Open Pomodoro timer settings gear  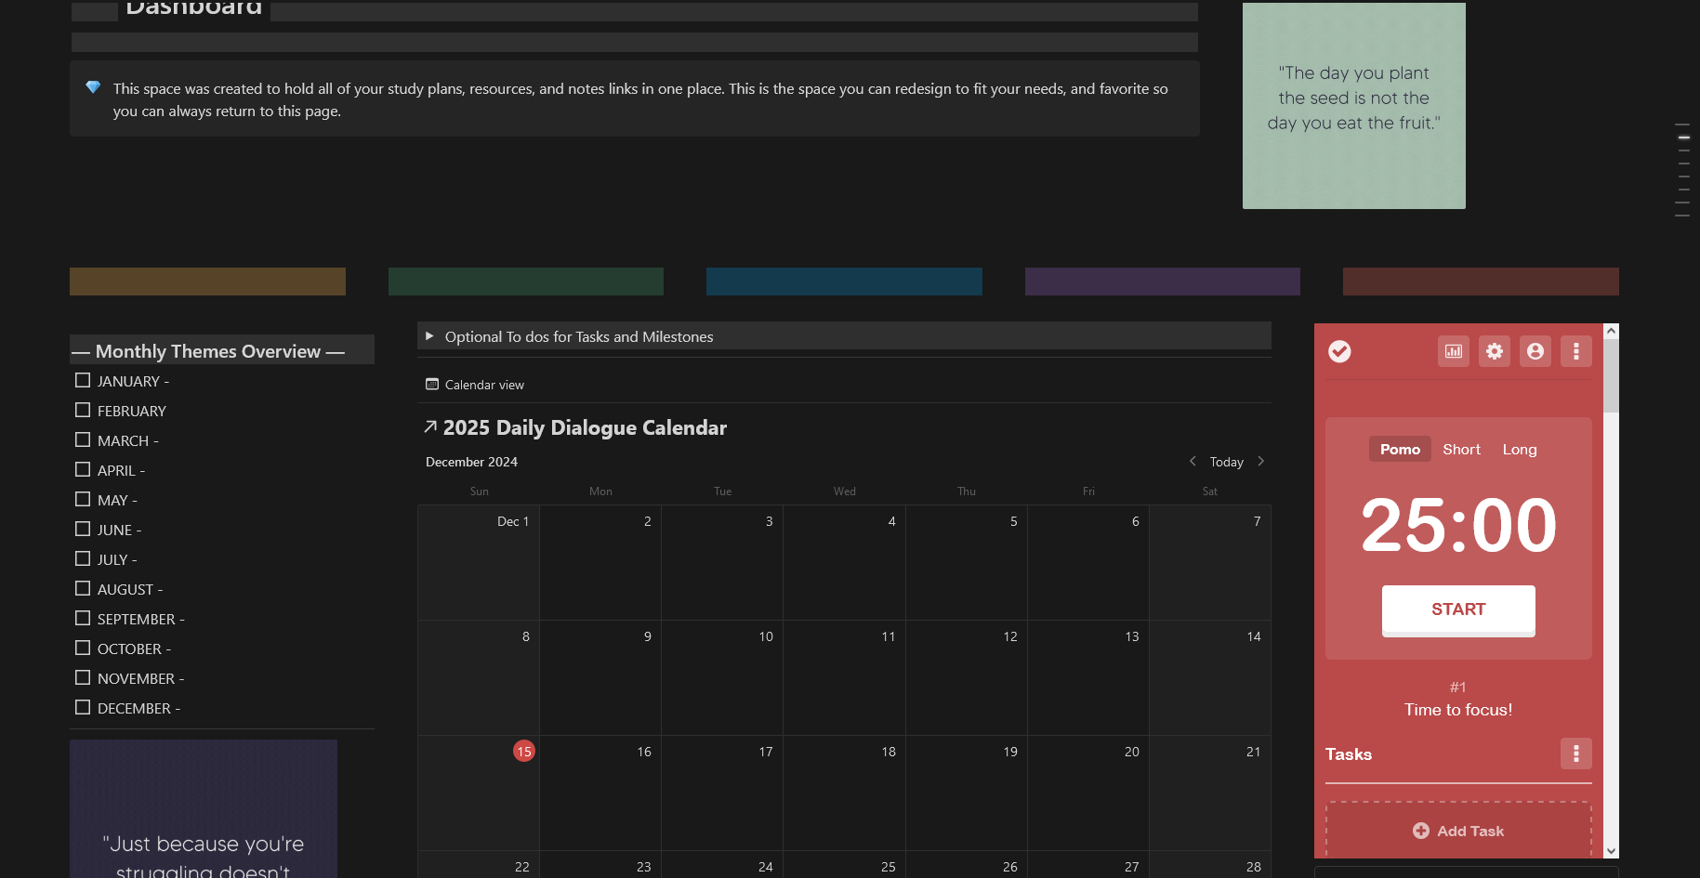pyautogui.click(x=1494, y=351)
